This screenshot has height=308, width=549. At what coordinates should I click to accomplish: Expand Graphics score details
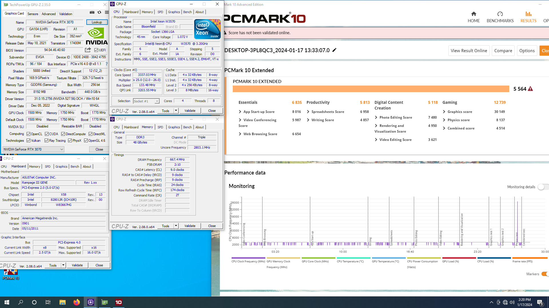point(444,112)
